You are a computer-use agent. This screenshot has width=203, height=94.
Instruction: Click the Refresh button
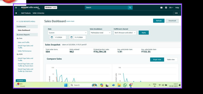click(159, 21)
